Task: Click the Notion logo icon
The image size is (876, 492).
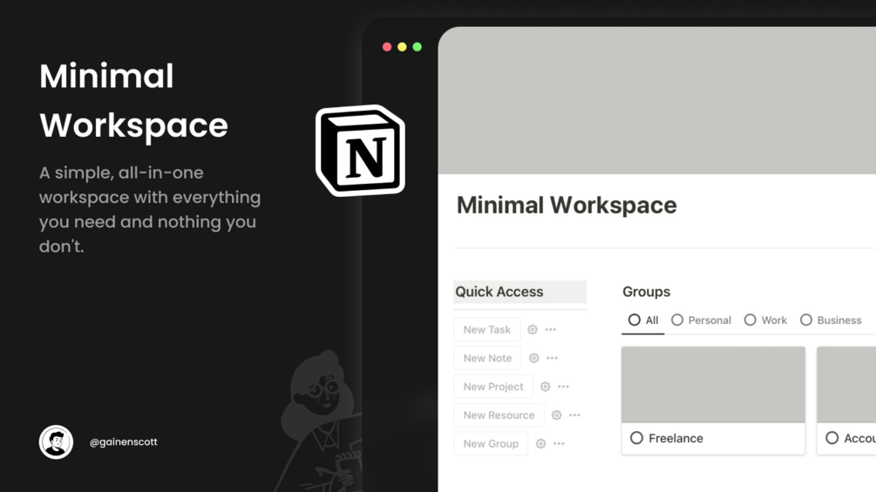Action: point(361,151)
